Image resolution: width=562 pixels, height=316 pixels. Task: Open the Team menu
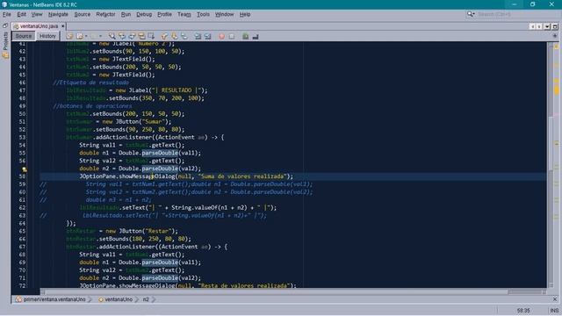184,14
